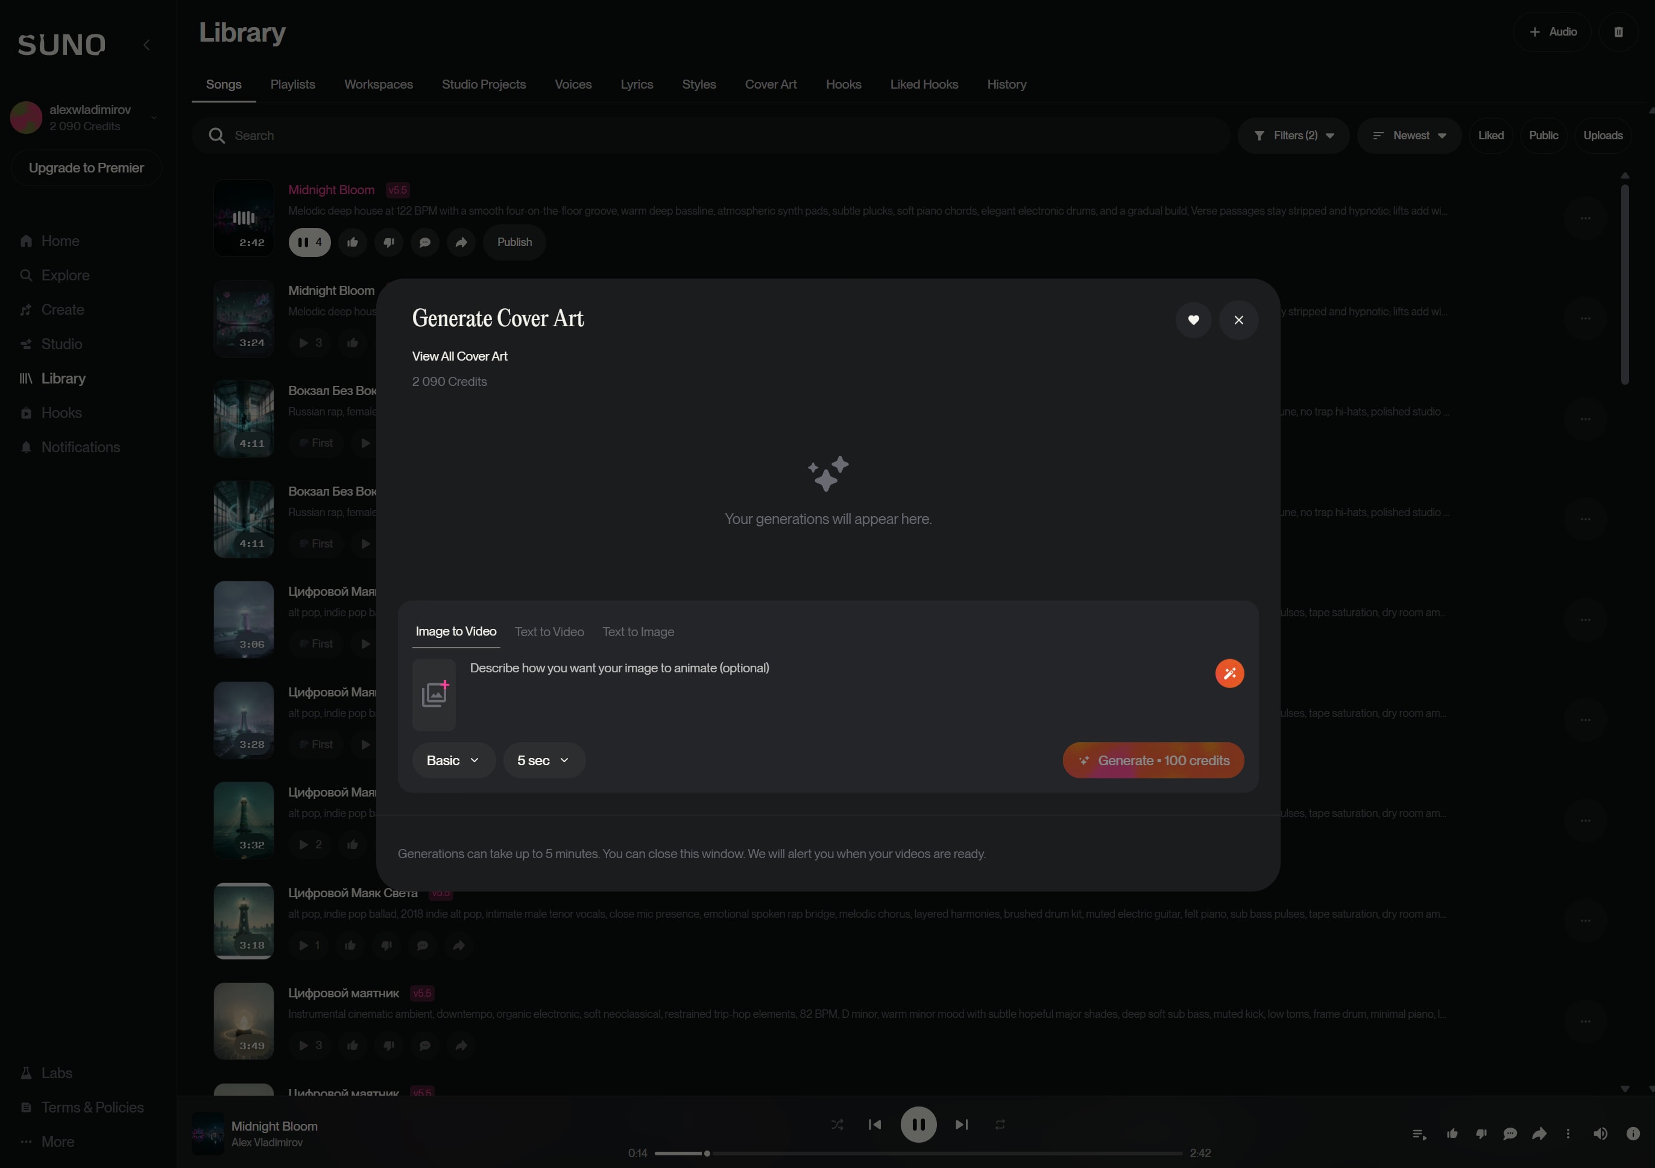Open the trash icon in the Library header
The image size is (1655, 1168).
[x=1618, y=32]
